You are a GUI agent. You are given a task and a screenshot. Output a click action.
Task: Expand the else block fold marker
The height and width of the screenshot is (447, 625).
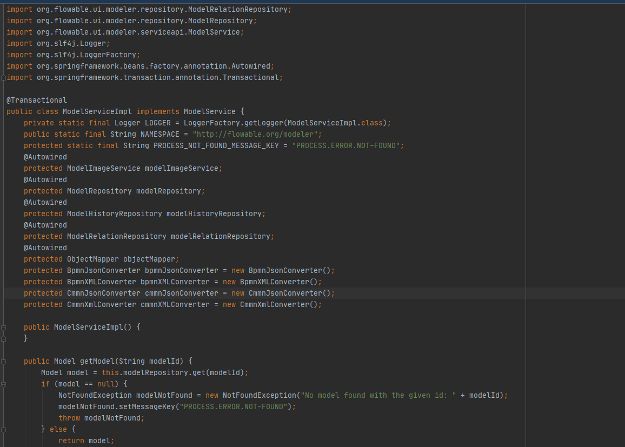pos(3,429)
